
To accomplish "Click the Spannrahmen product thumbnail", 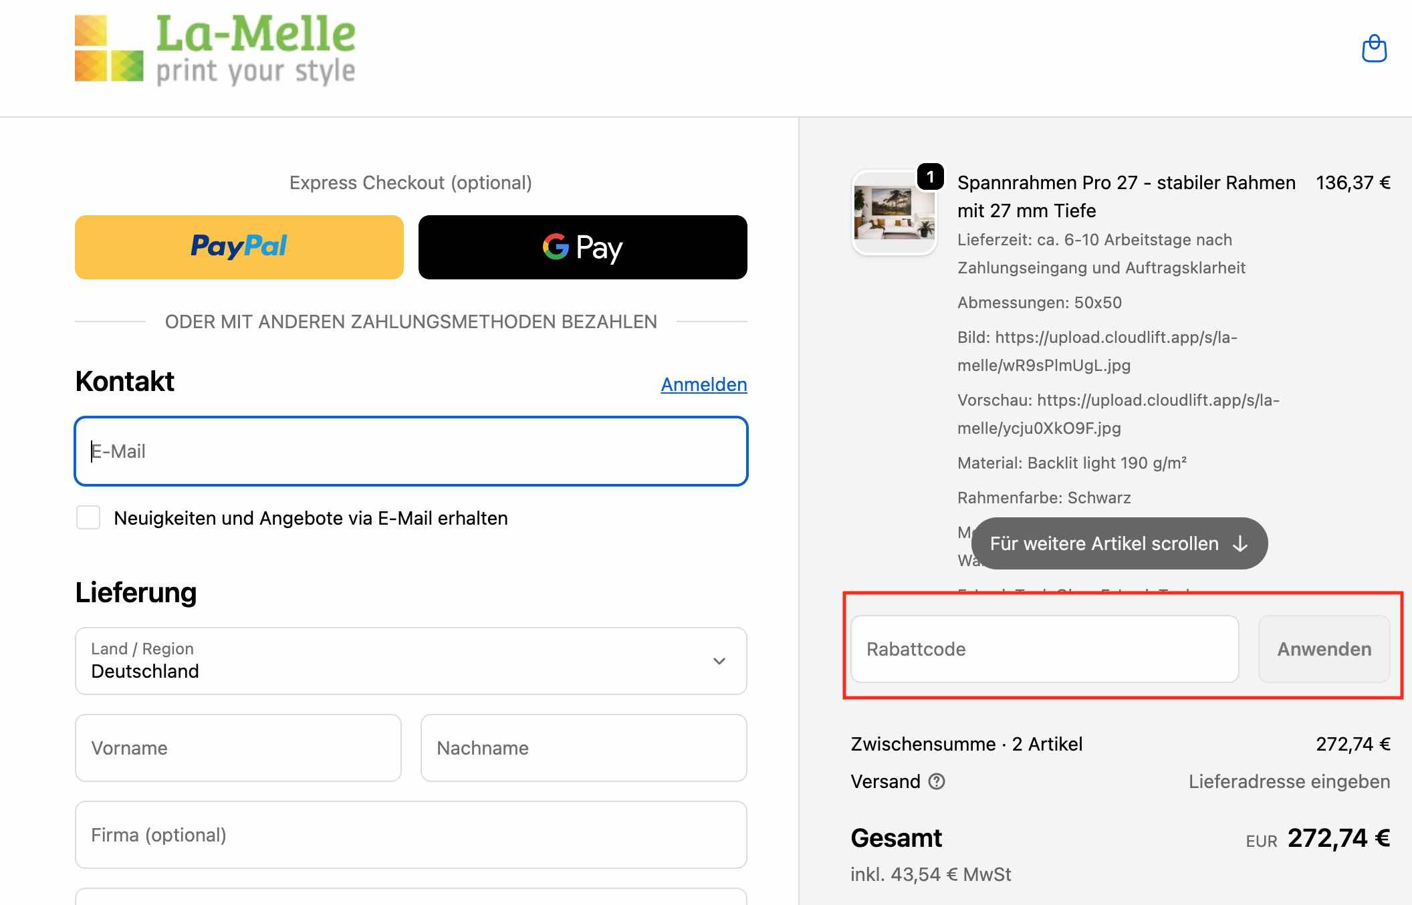I will coord(895,213).
